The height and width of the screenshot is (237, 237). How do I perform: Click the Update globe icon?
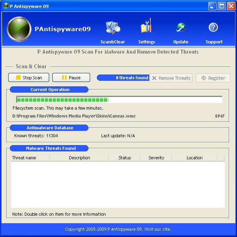pyautogui.click(x=181, y=28)
